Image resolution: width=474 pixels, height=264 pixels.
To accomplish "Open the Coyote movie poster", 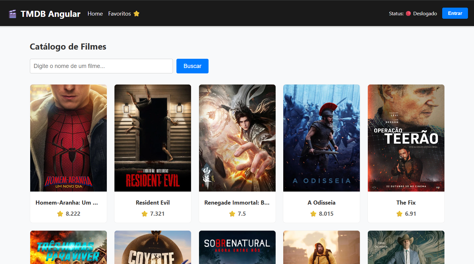I will click(153, 247).
